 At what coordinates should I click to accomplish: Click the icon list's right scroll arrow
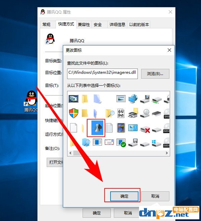167,153
